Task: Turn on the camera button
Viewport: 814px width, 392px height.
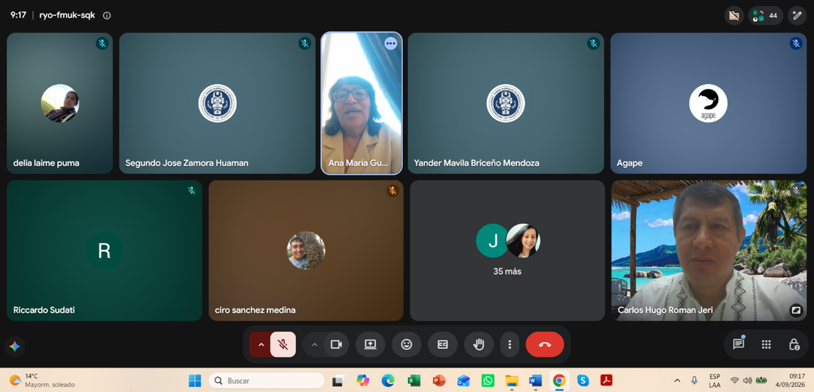Action: click(336, 345)
